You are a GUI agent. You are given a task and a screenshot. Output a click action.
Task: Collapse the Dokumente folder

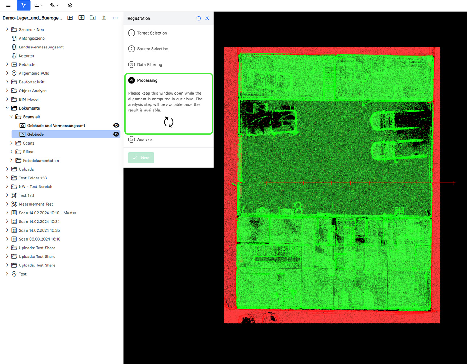[x=7, y=108]
